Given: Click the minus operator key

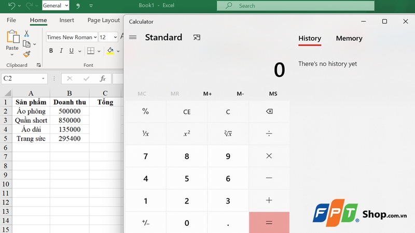Looking at the screenshot, I should (x=269, y=178).
